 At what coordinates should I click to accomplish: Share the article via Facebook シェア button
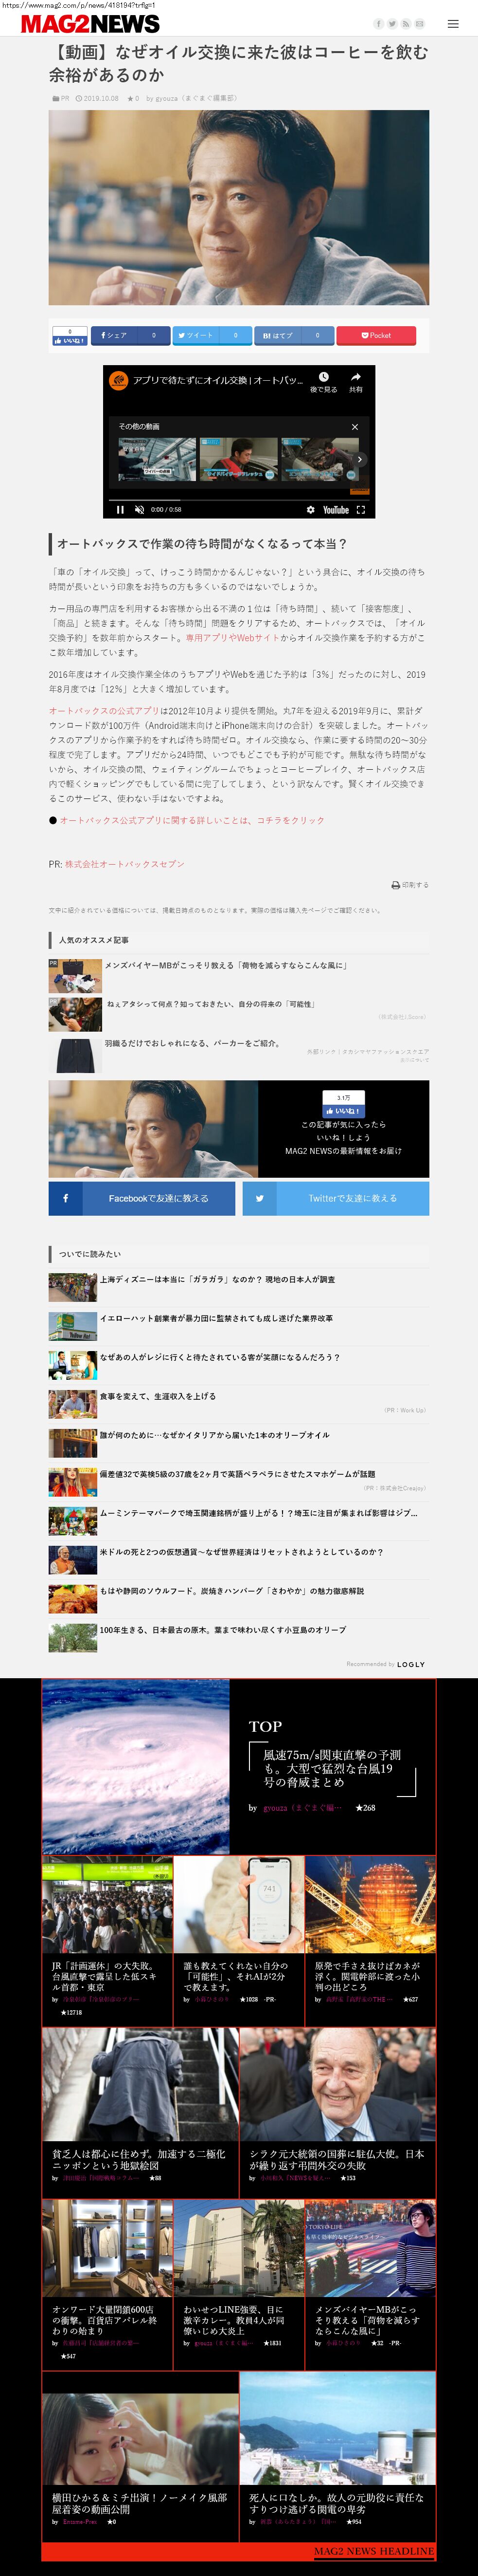click(x=130, y=336)
